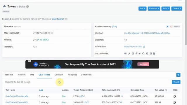The image size is (187, 105).
Task: Click the Student Coin ad banner
Action: (x=92, y=64)
